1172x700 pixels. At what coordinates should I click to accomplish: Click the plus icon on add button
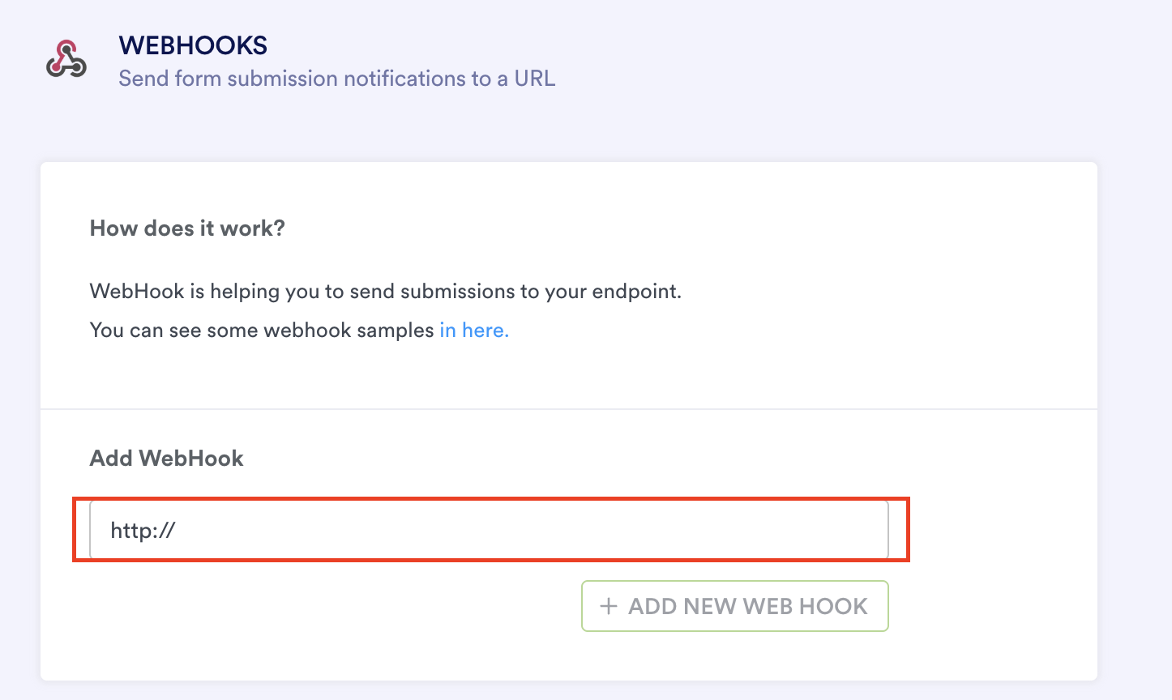pos(609,606)
